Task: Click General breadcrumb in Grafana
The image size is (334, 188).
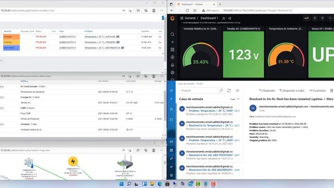Action: point(190,18)
